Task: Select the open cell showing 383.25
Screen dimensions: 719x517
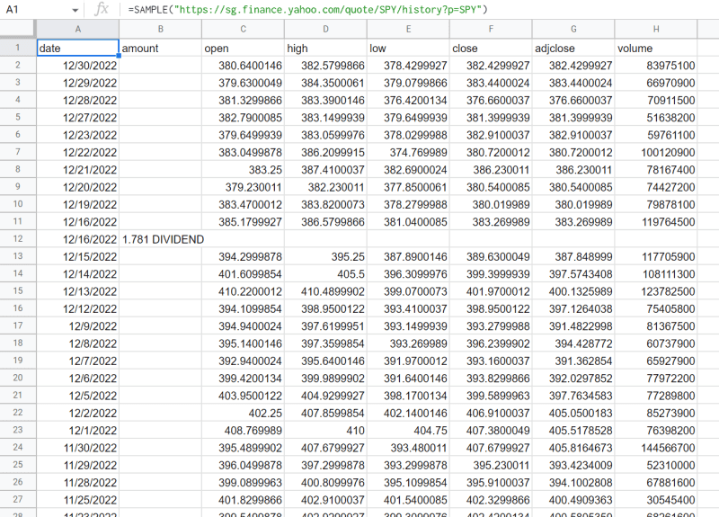Action: (x=243, y=169)
